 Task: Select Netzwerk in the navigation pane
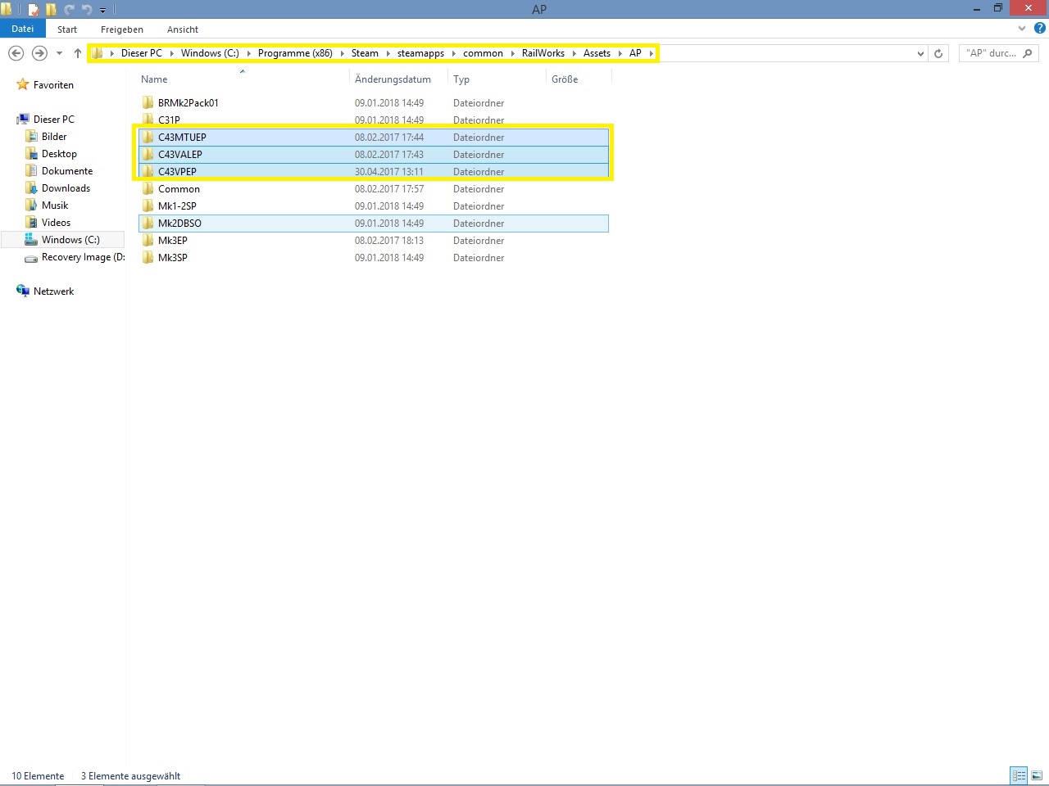click(53, 291)
